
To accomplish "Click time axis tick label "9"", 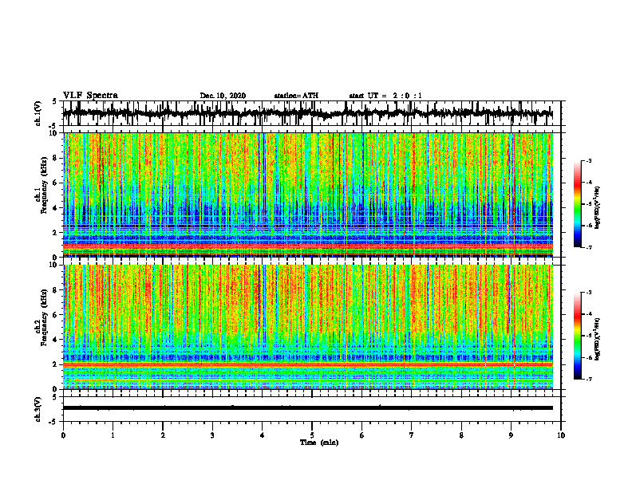I will pos(511,435).
